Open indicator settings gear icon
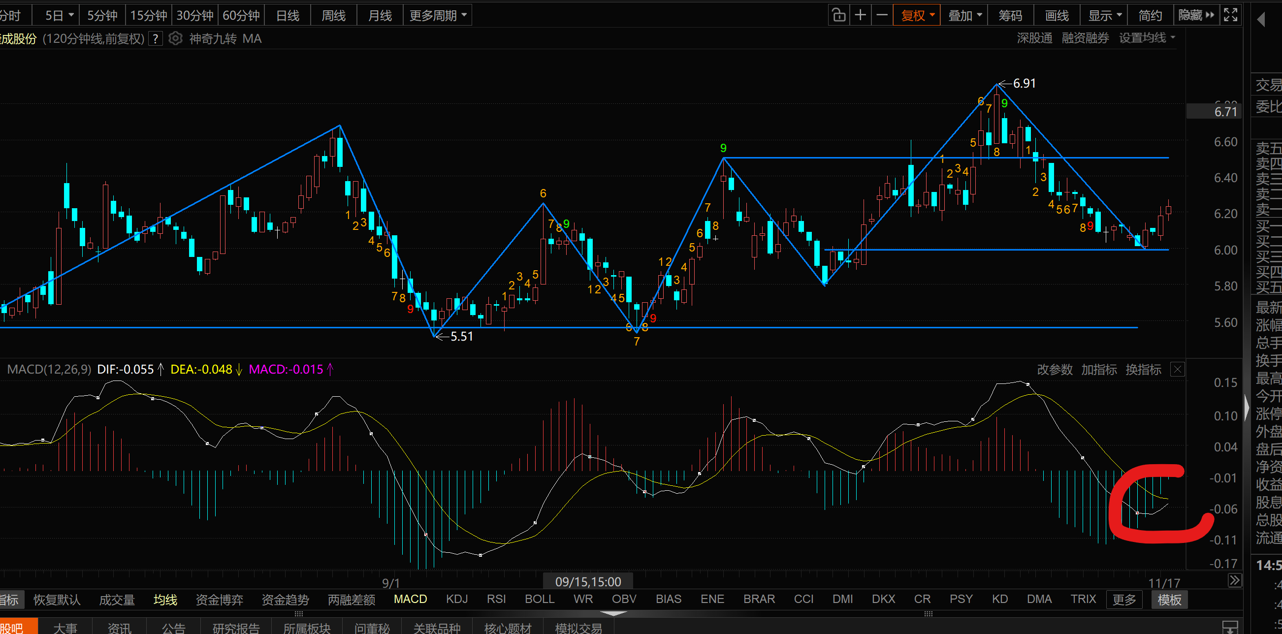This screenshot has height=634, width=1282. click(x=175, y=38)
